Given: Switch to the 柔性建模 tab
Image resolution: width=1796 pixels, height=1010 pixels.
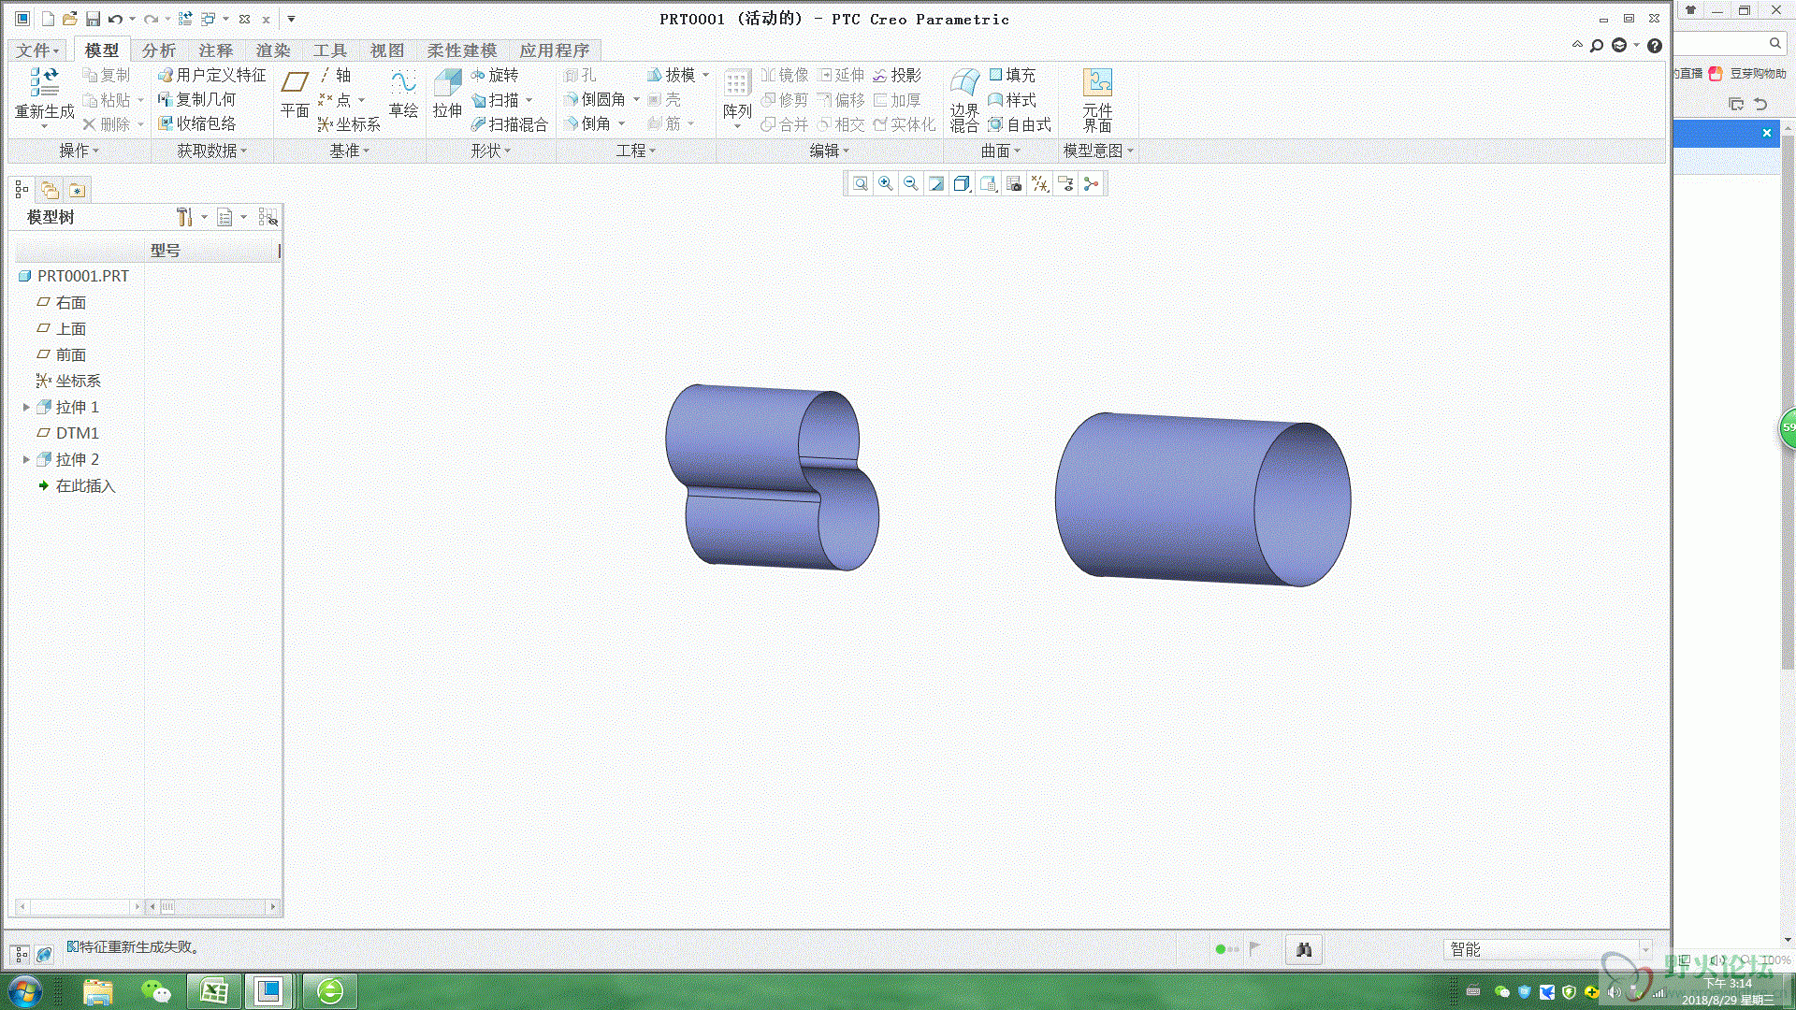Looking at the screenshot, I should pyautogui.click(x=462, y=50).
